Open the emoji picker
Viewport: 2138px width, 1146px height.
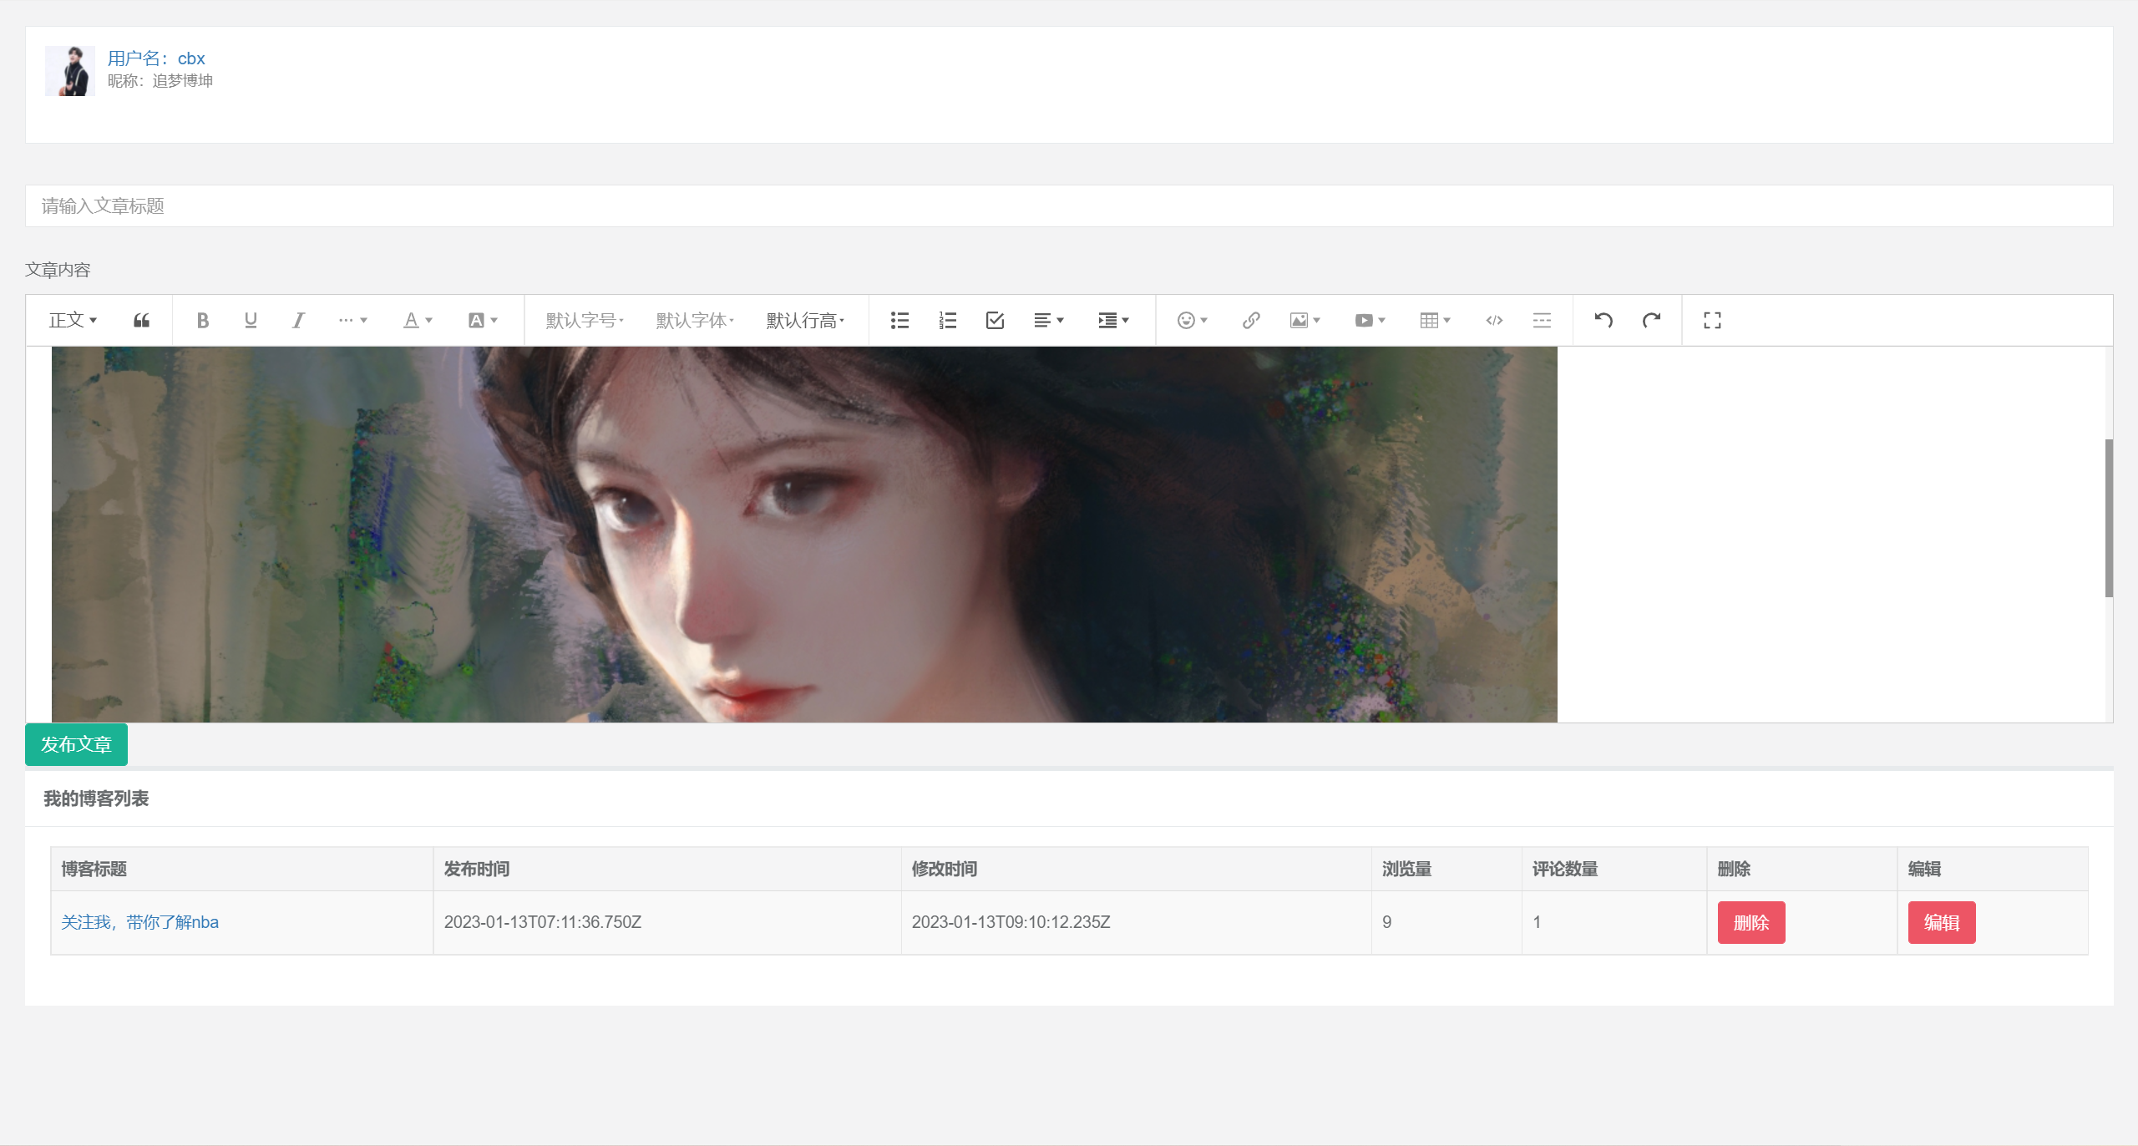point(1192,321)
